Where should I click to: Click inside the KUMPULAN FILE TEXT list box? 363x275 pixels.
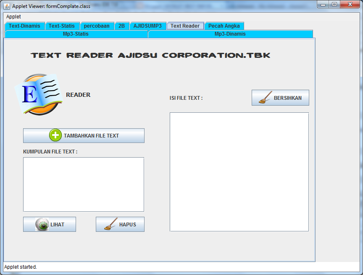[83, 184]
